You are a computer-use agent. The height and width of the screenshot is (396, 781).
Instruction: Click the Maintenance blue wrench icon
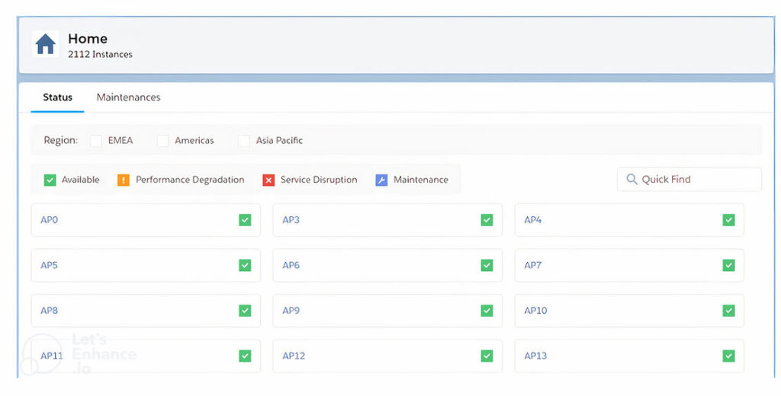pyautogui.click(x=381, y=180)
